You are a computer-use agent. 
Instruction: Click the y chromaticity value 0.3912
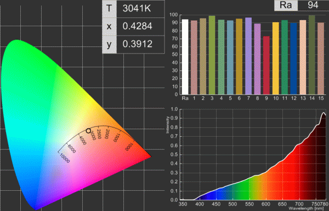click(x=138, y=44)
